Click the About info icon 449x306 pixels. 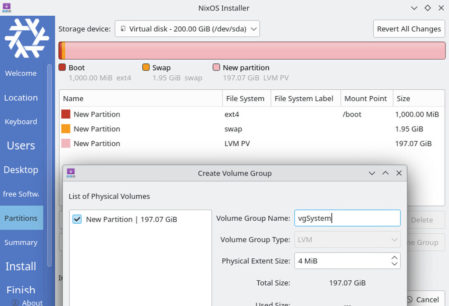(15, 302)
